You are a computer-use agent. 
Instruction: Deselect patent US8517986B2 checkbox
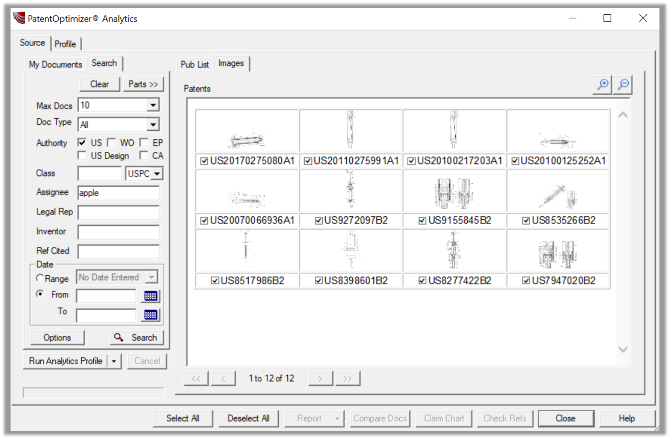tap(215, 281)
